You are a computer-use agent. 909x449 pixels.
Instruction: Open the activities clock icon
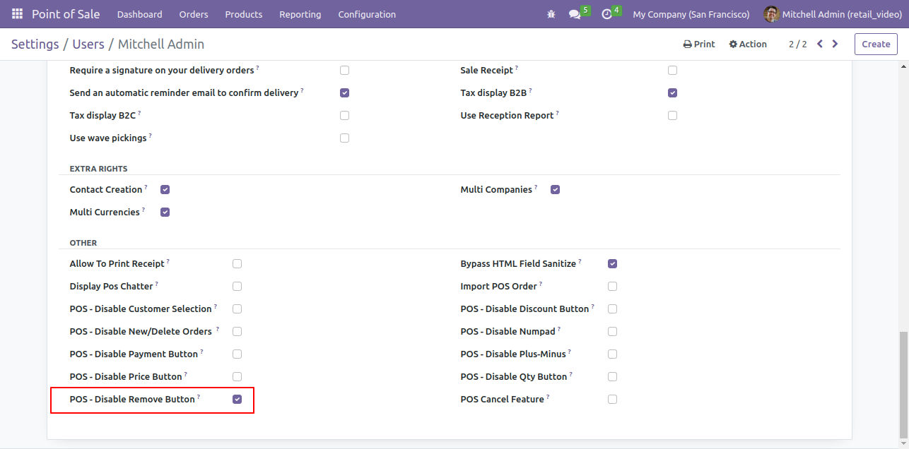point(606,14)
